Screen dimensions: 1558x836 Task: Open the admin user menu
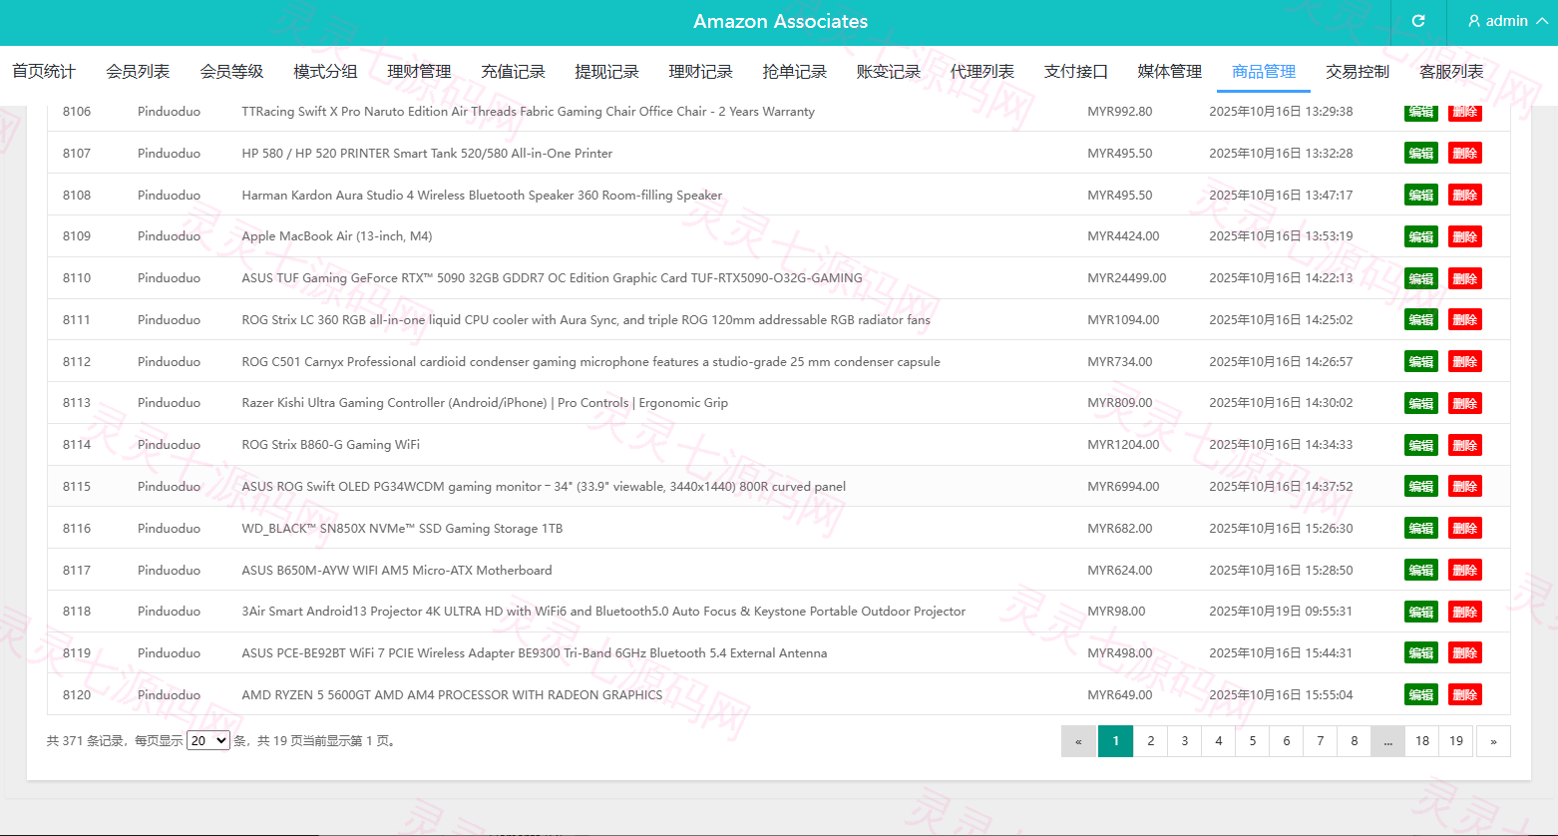[1506, 21]
